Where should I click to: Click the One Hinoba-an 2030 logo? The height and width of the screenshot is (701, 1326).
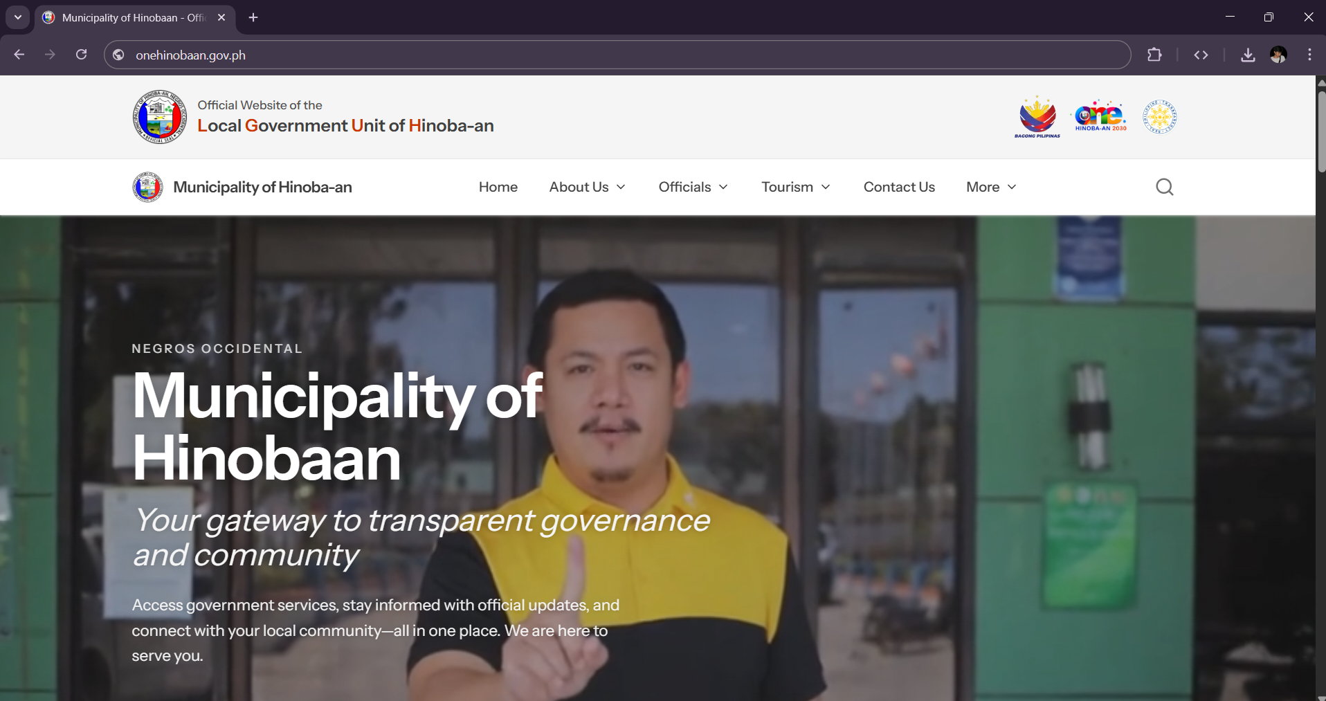click(1100, 116)
